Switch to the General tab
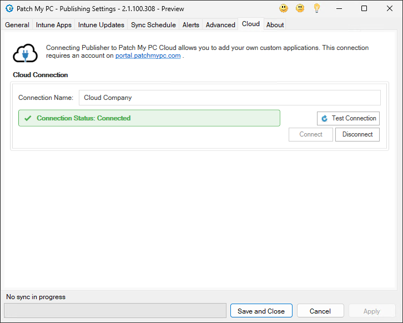Image resolution: width=403 pixels, height=323 pixels. click(x=17, y=25)
